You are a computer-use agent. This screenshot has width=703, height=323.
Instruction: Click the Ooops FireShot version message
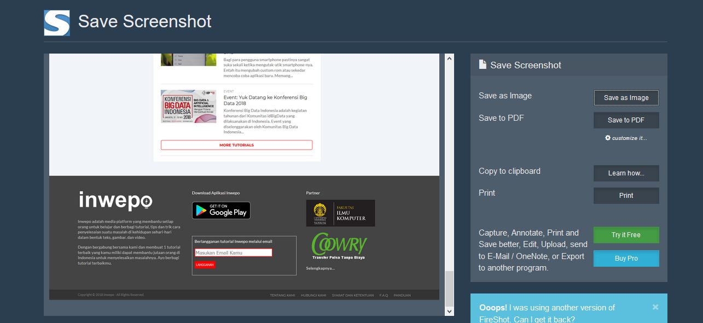[x=547, y=313]
